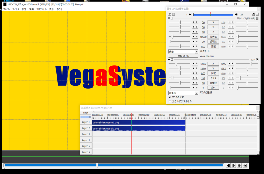Click the grayed clipping icon in settings dialog
The image size is (264, 174).
(x=174, y=14)
